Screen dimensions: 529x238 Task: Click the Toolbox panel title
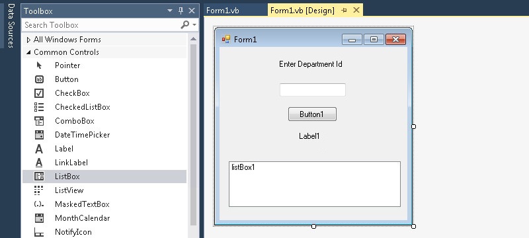click(x=38, y=11)
